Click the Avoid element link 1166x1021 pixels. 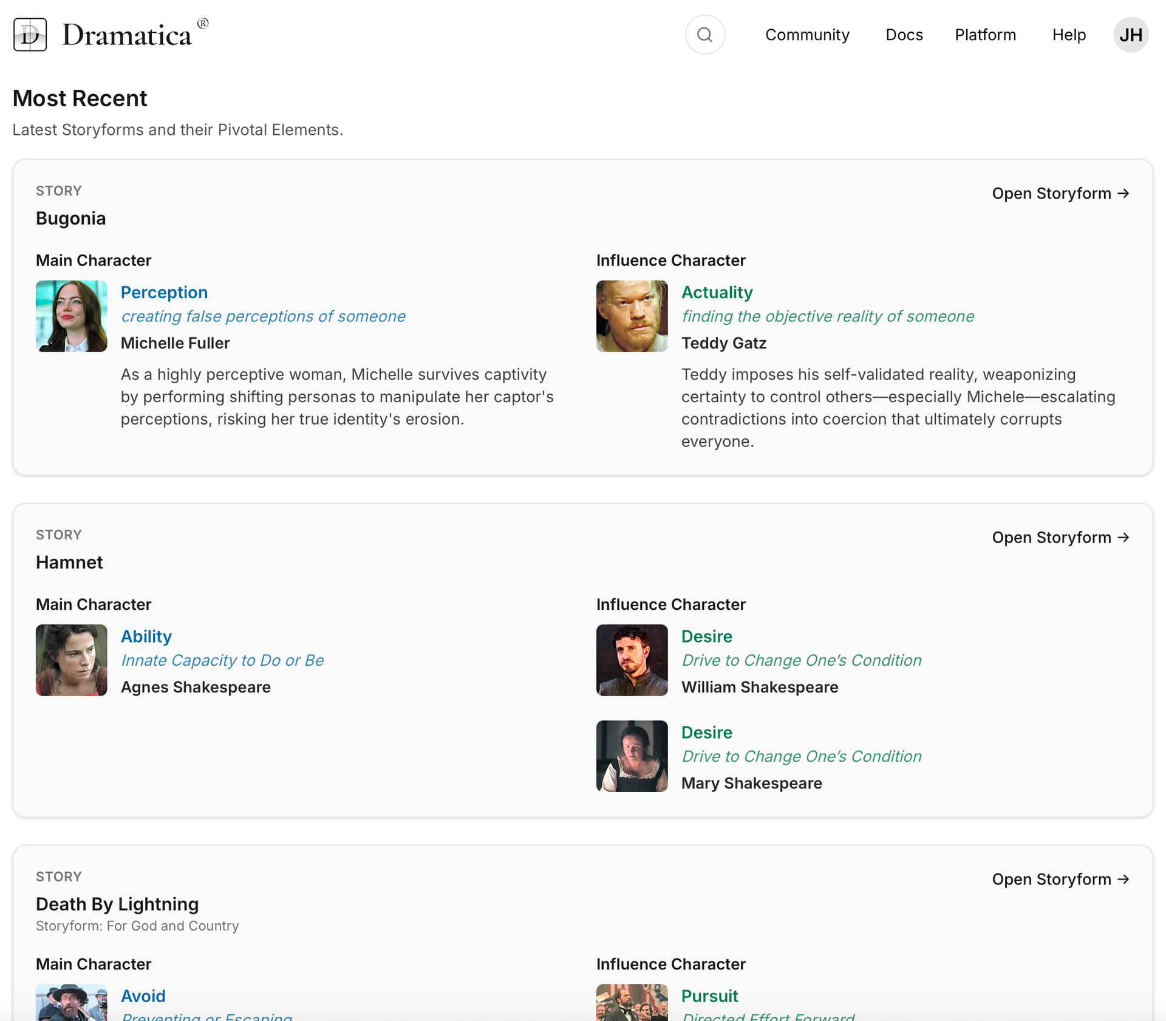[143, 996]
